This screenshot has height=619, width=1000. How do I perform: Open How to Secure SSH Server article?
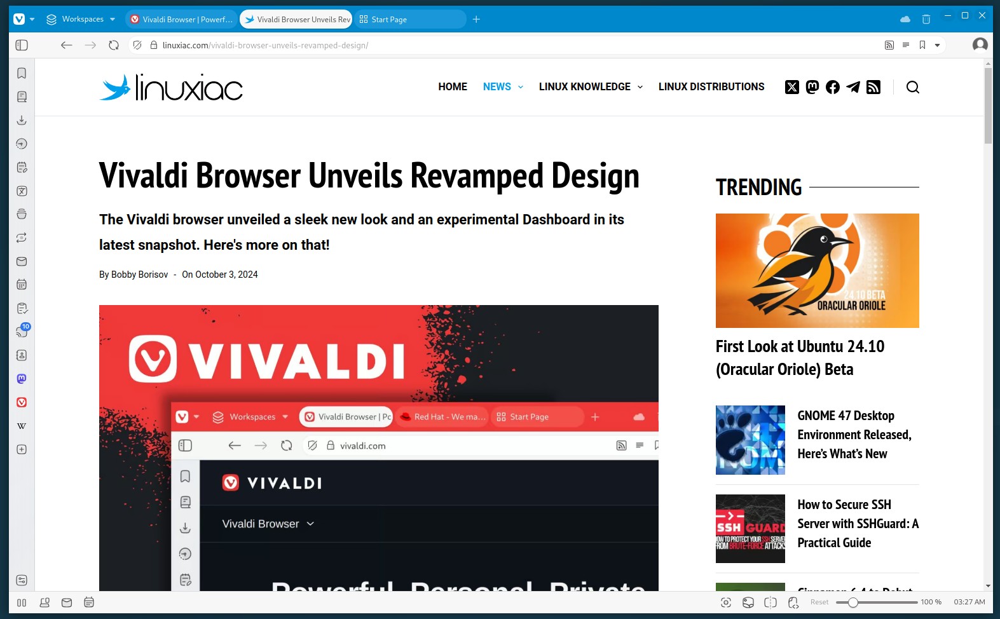click(858, 524)
